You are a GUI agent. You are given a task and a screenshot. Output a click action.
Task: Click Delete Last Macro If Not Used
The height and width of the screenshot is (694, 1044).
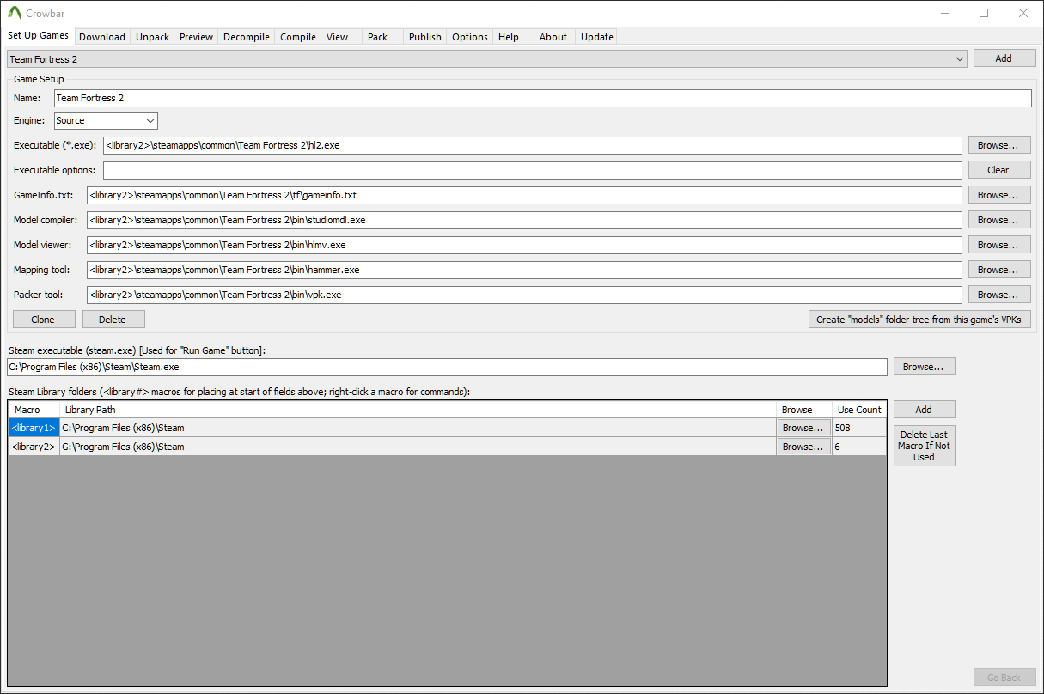(x=925, y=446)
